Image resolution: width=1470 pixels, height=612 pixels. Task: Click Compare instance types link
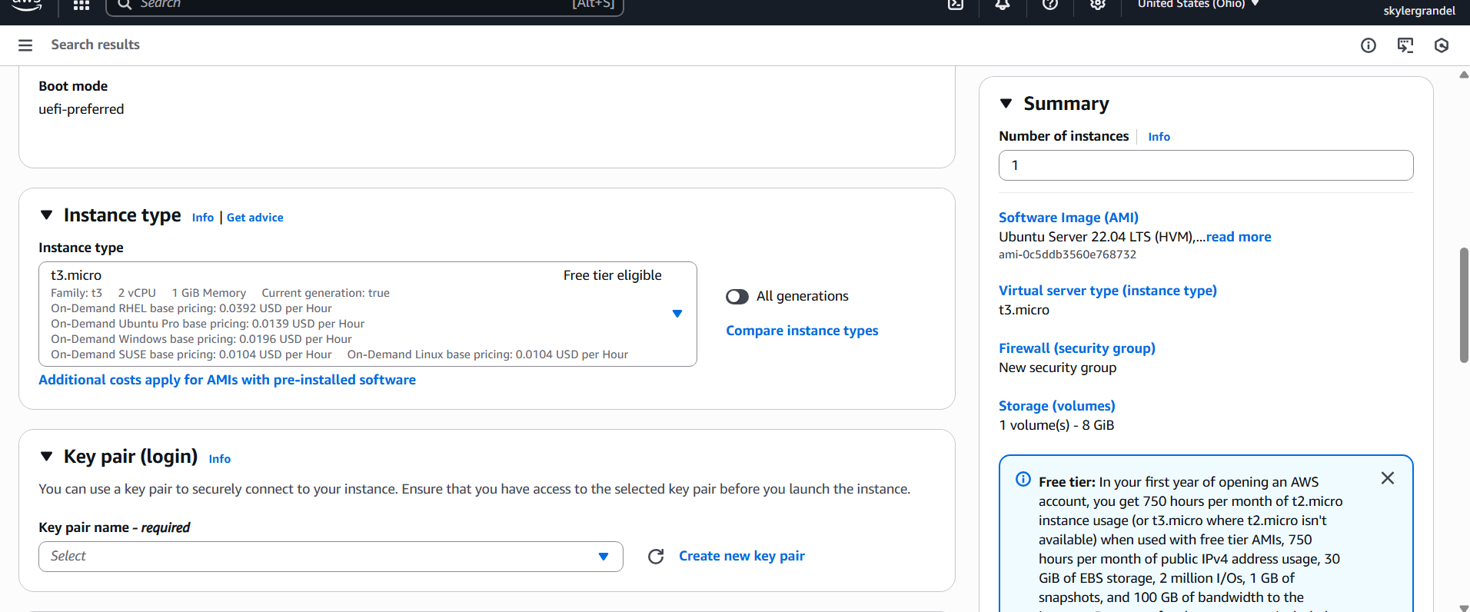802,331
